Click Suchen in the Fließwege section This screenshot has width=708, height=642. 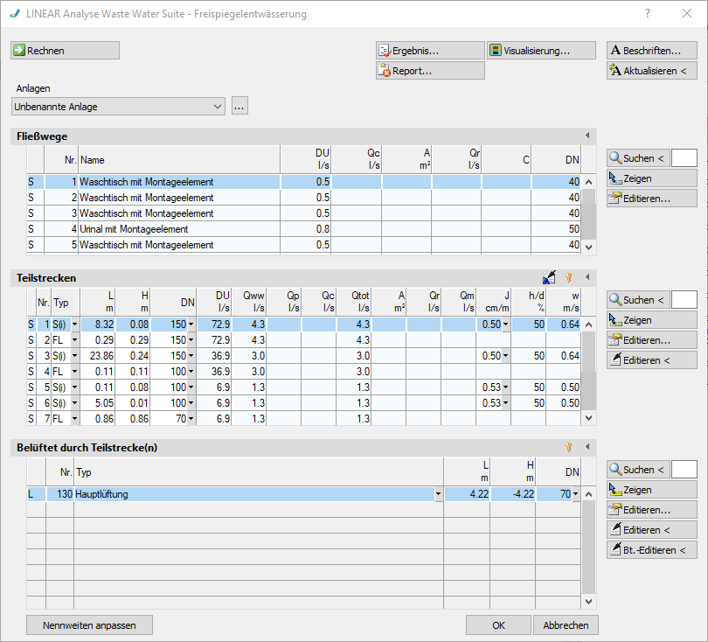click(637, 158)
